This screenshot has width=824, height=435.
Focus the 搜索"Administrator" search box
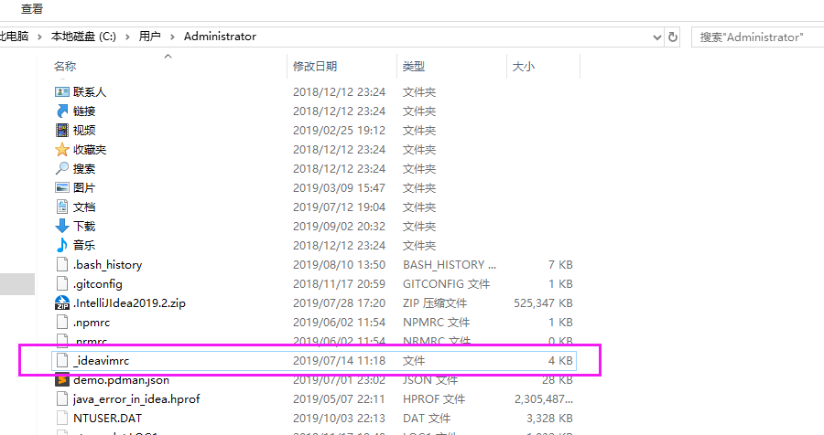[x=758, y=37]
